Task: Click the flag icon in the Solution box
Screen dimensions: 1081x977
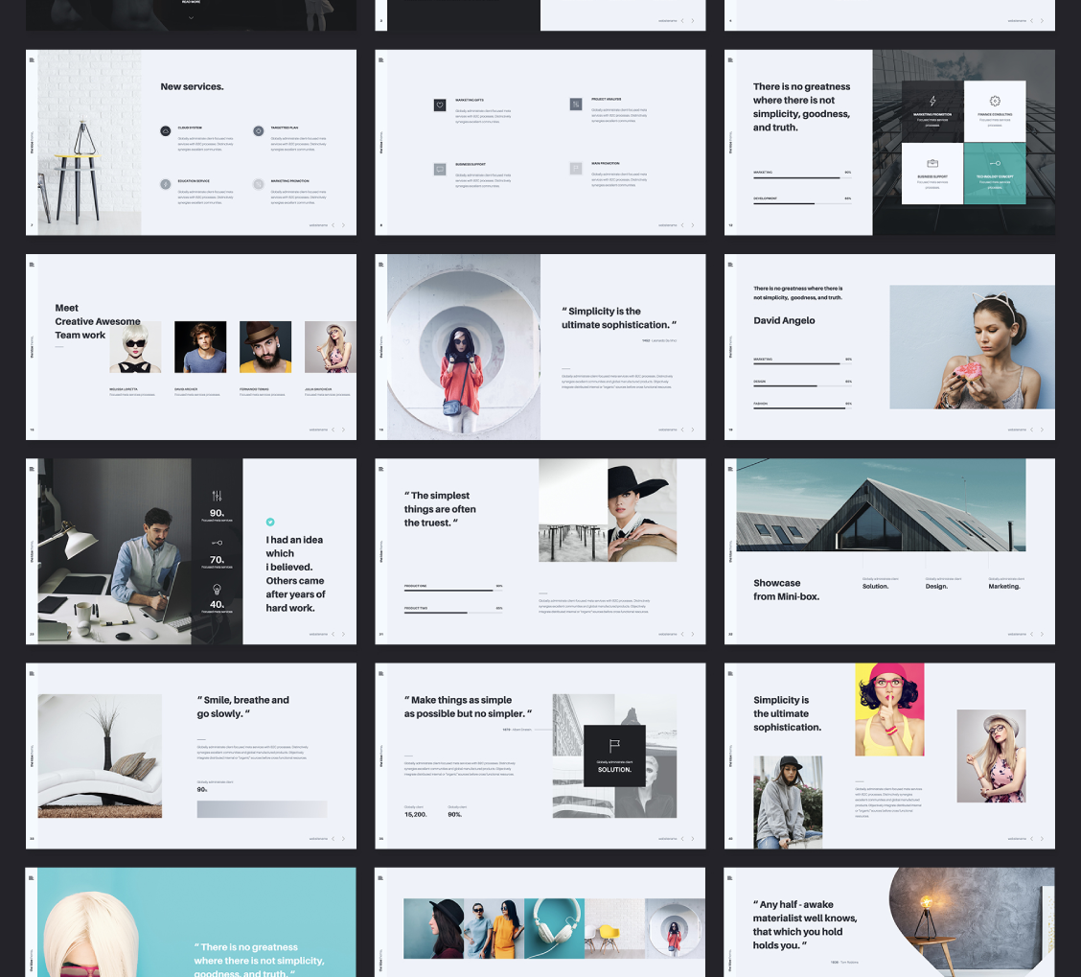Action: coord(614,746)
